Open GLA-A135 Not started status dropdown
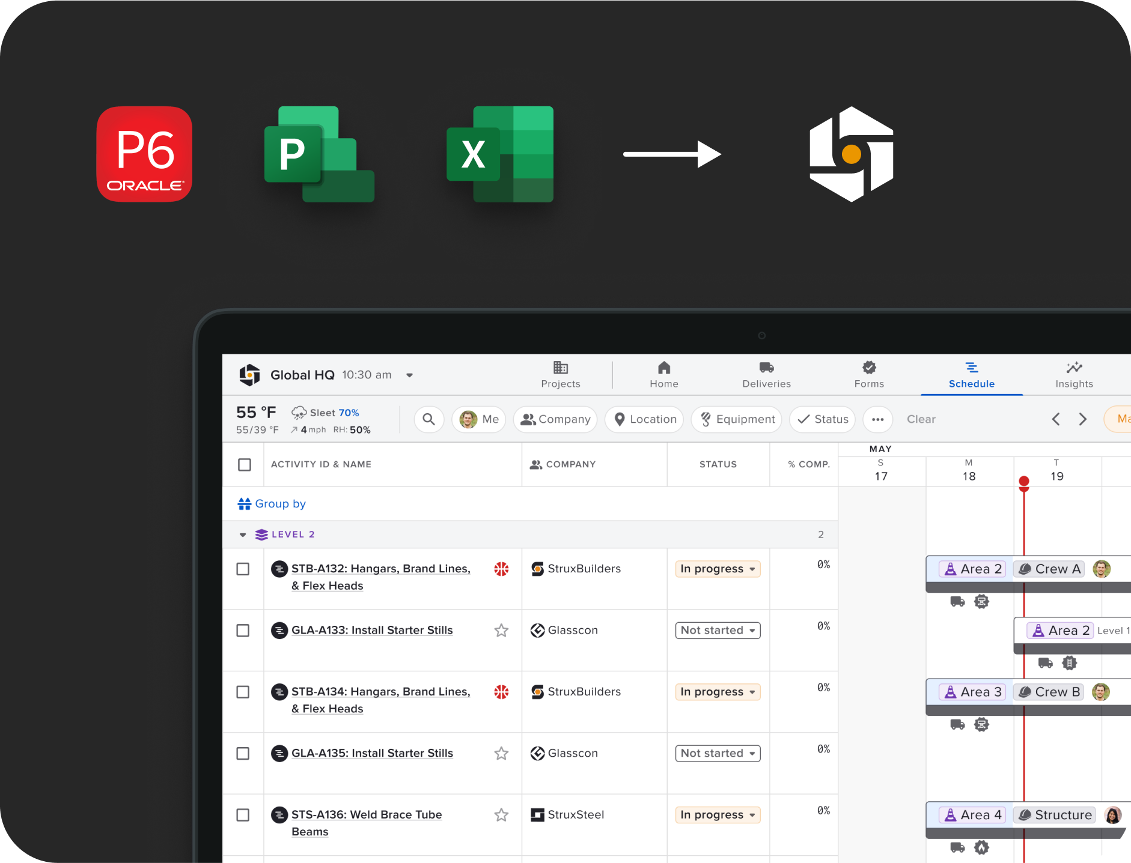The height and width of the screenshot is (863, 1131). click(718, 754)
